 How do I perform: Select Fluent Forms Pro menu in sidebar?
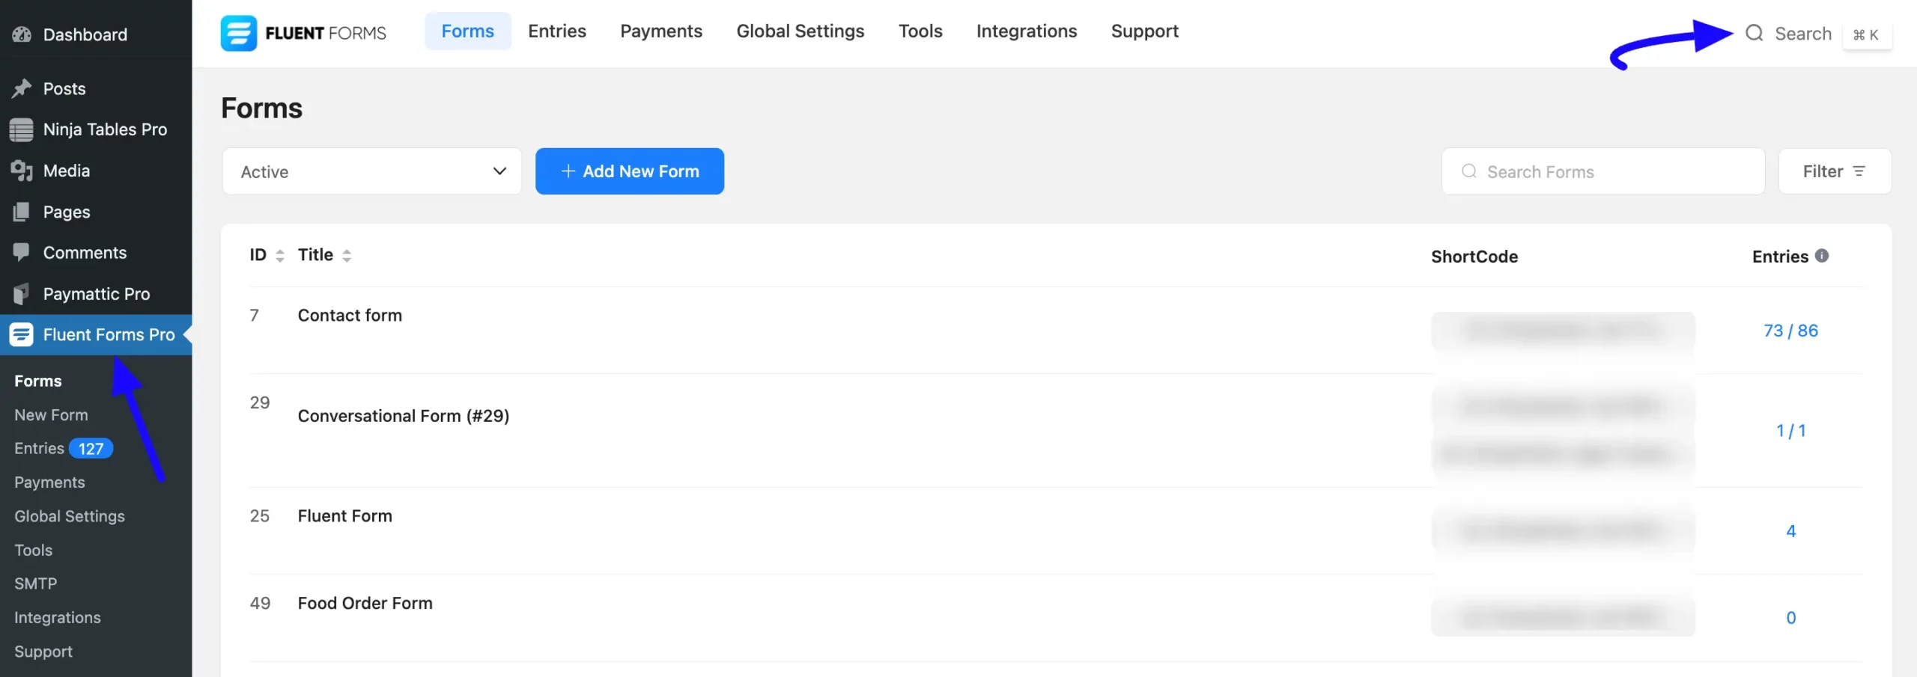click(96, 334)
